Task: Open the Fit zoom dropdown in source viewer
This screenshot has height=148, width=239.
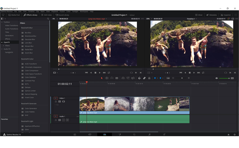Action: [54, 19]
